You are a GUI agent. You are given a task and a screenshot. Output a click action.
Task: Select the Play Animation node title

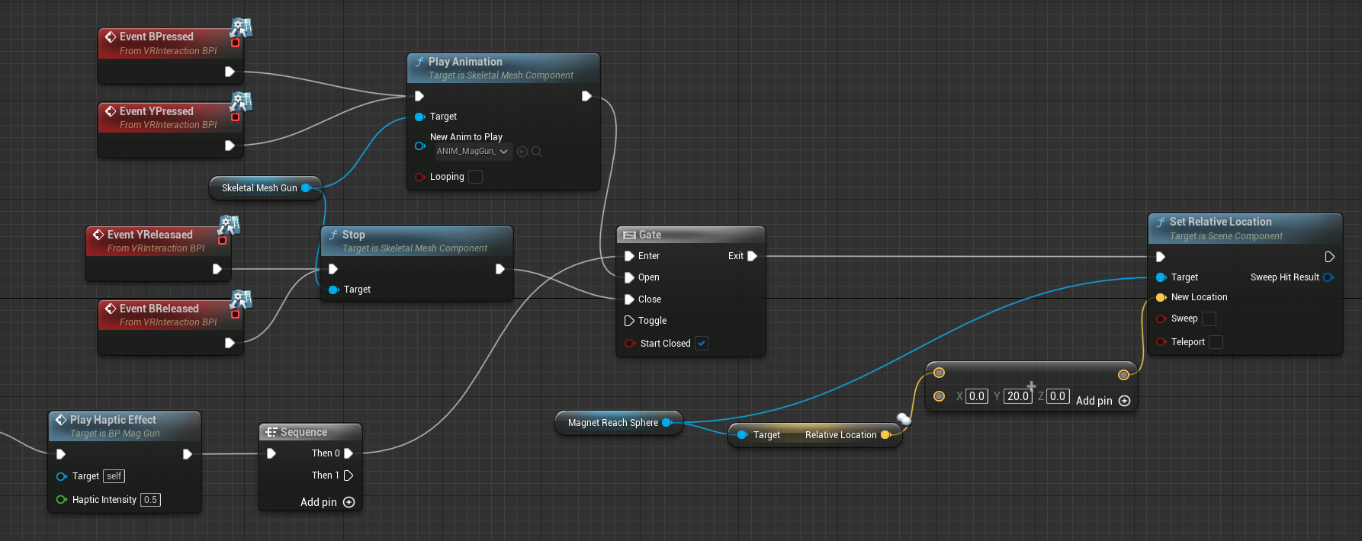point(465,62)
